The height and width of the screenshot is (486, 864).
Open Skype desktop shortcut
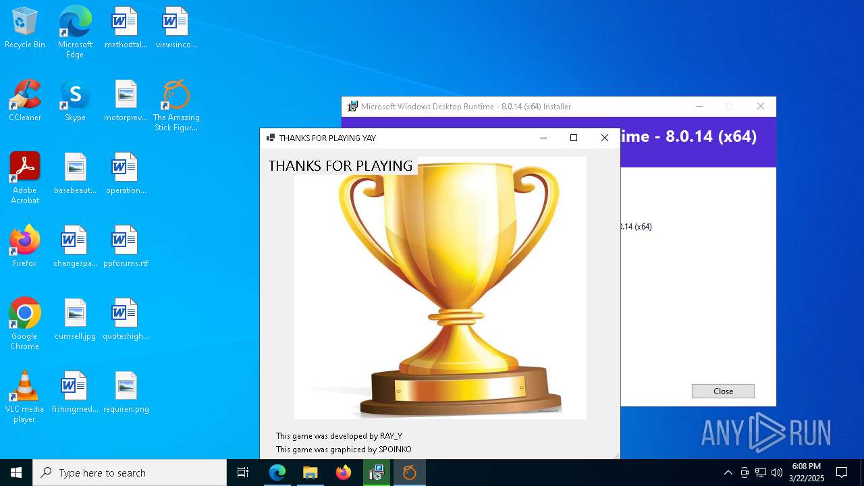75,101
